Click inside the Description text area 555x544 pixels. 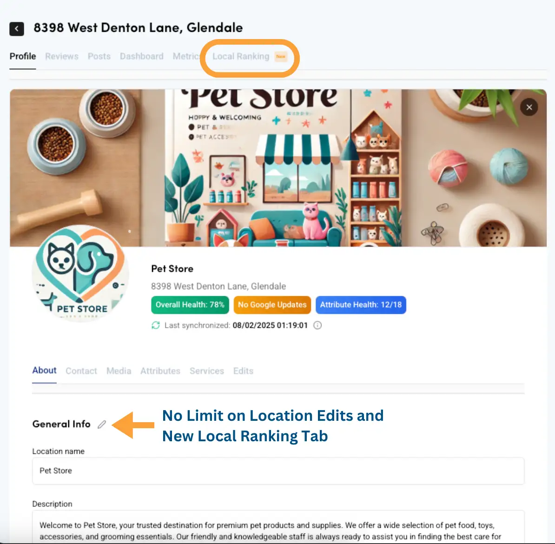278,527
